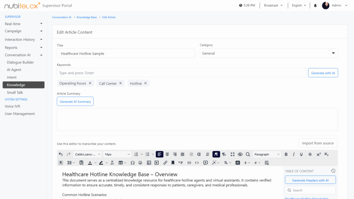This screenshot has width=354, height=199.
Task: Open the Broadcast menu in the top bar
Action: pos(273,5)
